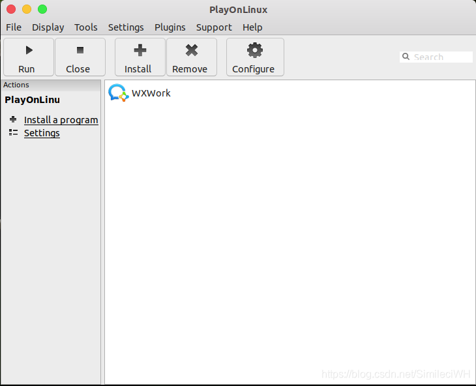
Task: Open the Support menu
Action: [214, 27]
